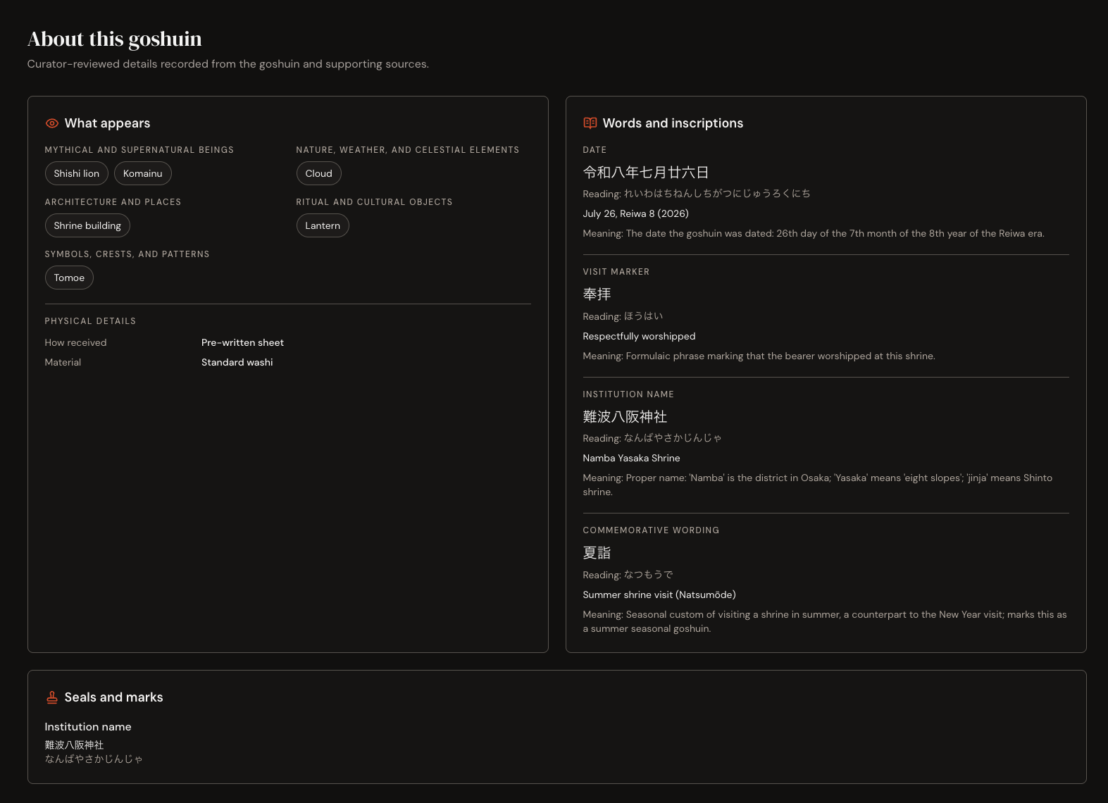Screen dimensions: 1108x803
Task: Click the Mythical and Supernatural Beings label
Action: coord(139,150)
